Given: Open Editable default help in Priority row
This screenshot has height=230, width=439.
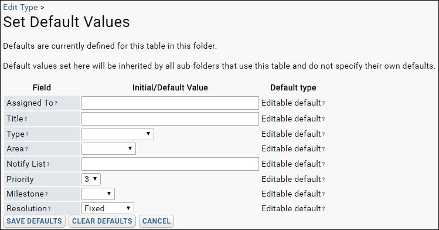Looking at the screenshot, I should pos(324,180).
